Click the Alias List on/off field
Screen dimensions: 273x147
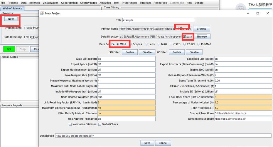[127, 59]
